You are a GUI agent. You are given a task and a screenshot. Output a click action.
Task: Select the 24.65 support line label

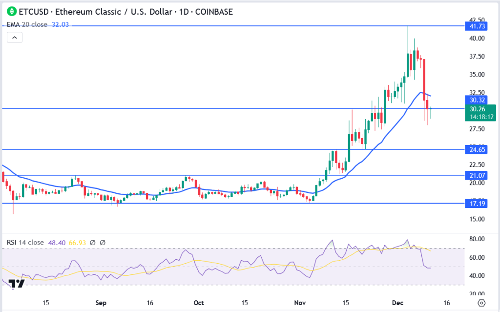(473, 149)
